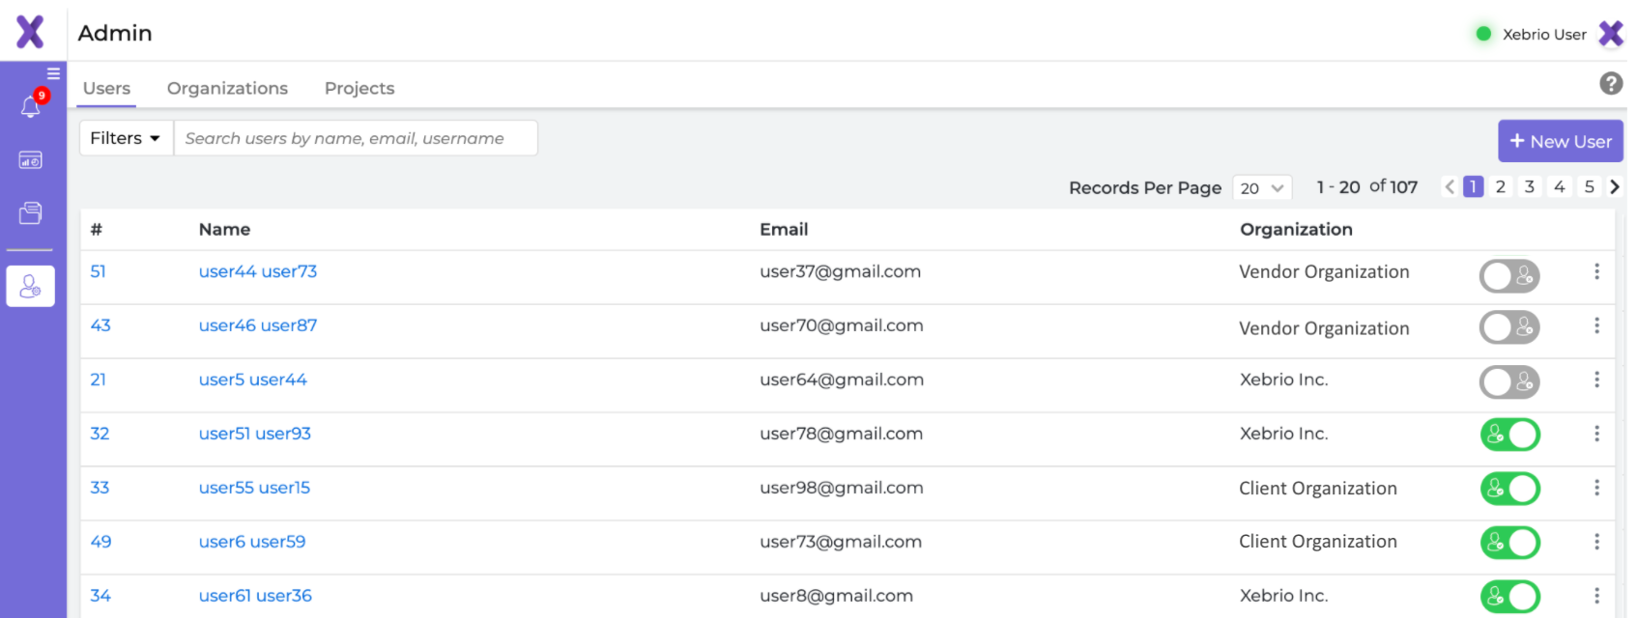The height and width of the screenshot is (618, 1637).
Task: Click the New User button
Action: [x=1560, y=141]
